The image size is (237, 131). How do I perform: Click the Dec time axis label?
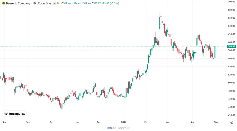click(99, 122)
